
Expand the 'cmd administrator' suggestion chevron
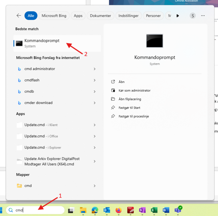[95, 69]
